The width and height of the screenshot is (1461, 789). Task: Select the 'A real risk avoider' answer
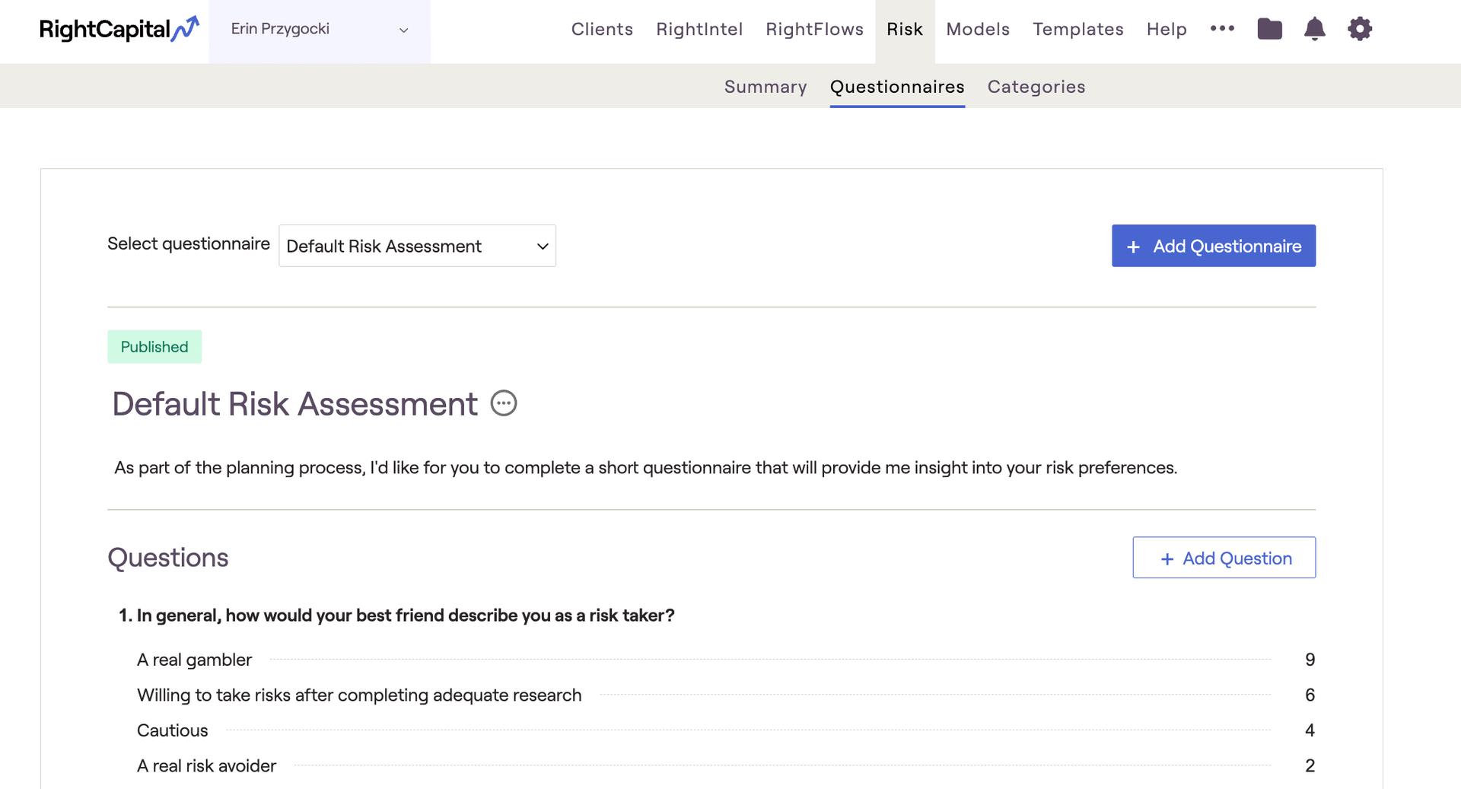point(206,766)
